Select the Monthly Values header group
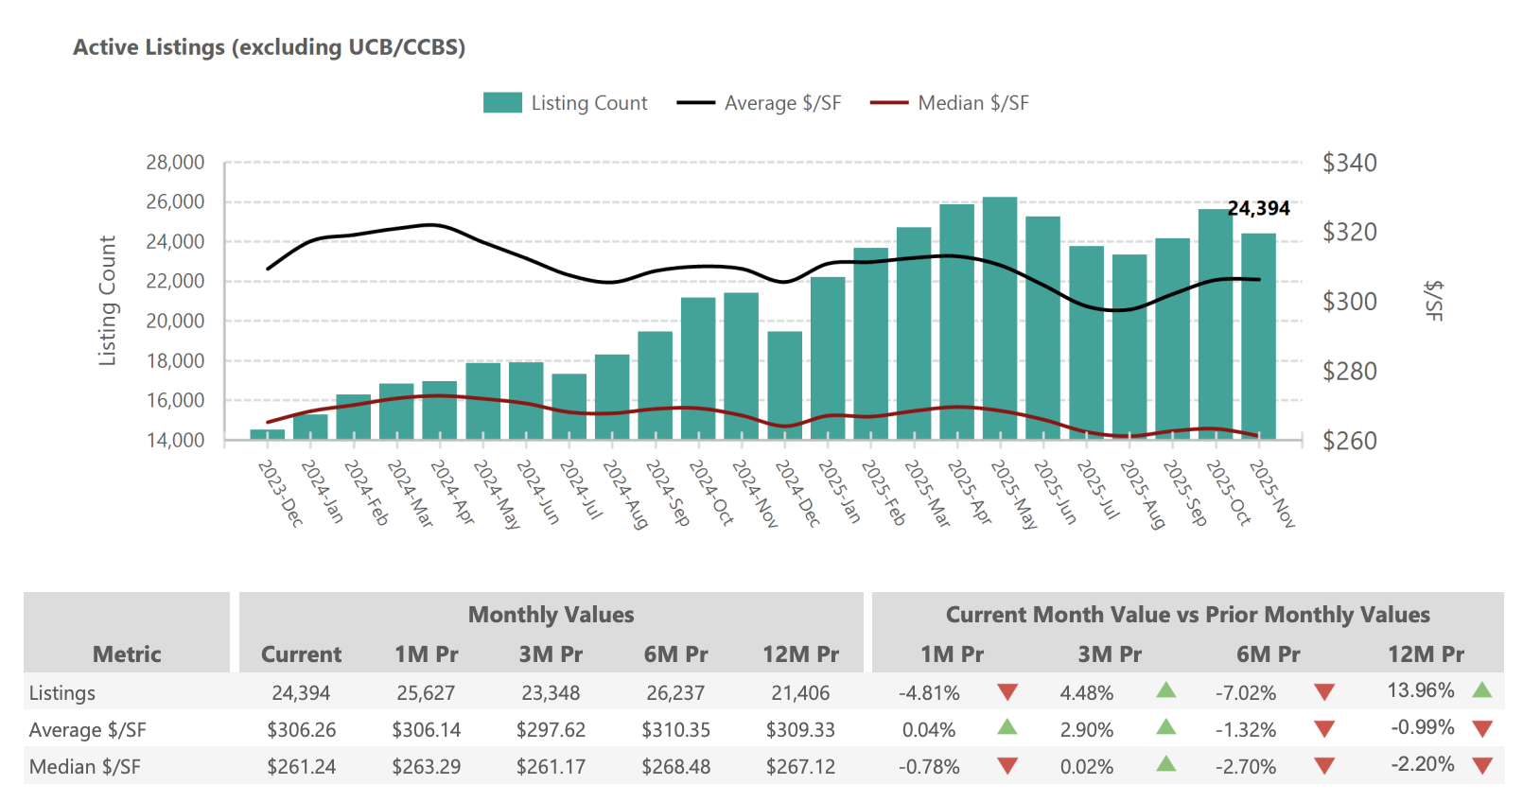The height and width of the screenshot is (802, 1523). pyautogui.click(x=551, y=615)
